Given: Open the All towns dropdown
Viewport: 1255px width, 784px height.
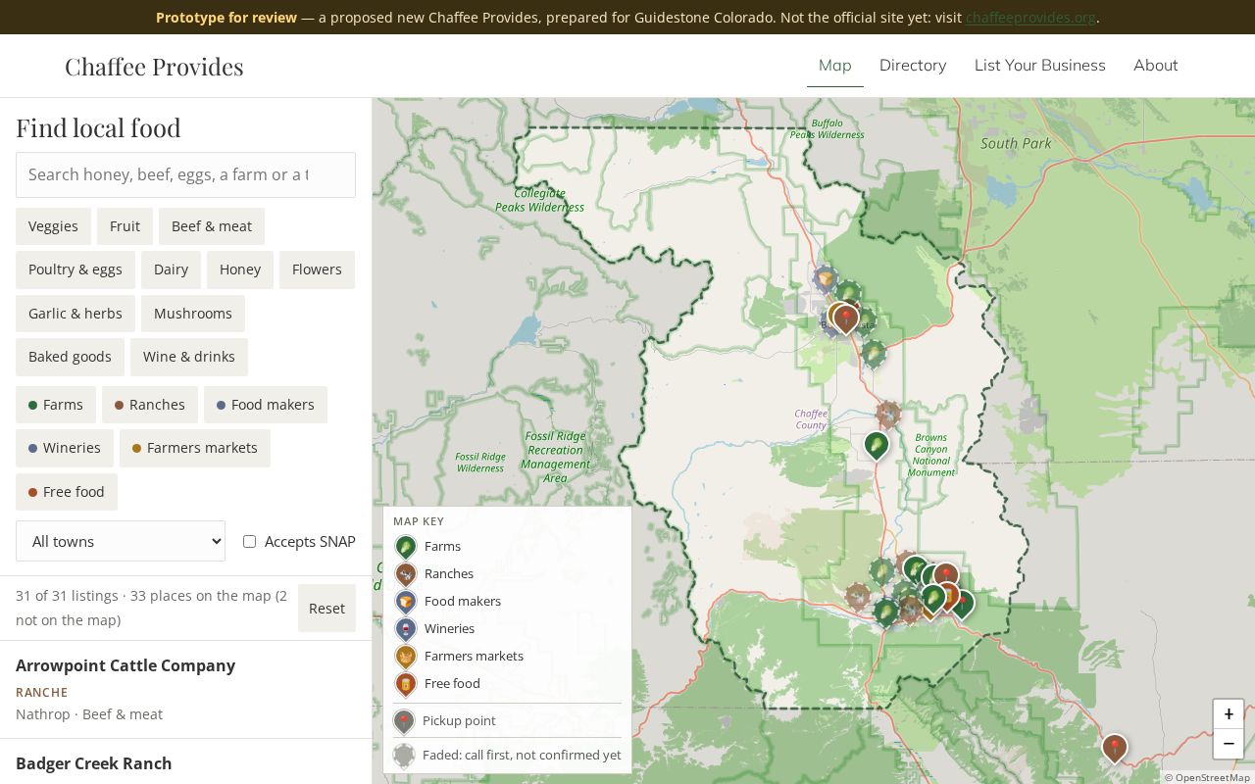Looking at the screenshot, I should [121, 541].
